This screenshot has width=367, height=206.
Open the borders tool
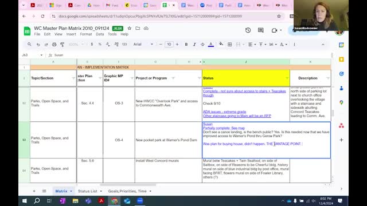[x=229, y=45]
